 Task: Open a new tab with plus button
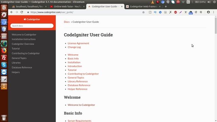coord(166,6)
